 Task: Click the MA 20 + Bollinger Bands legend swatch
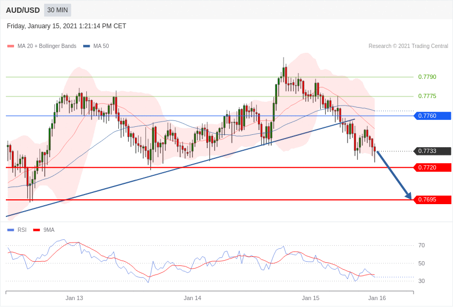coord(11,46)
